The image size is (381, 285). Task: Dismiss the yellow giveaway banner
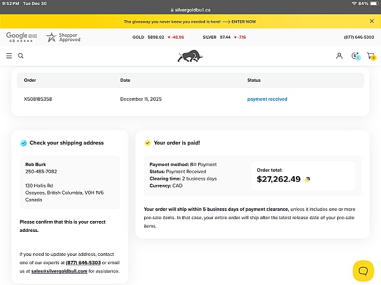[x=371, y=21]
